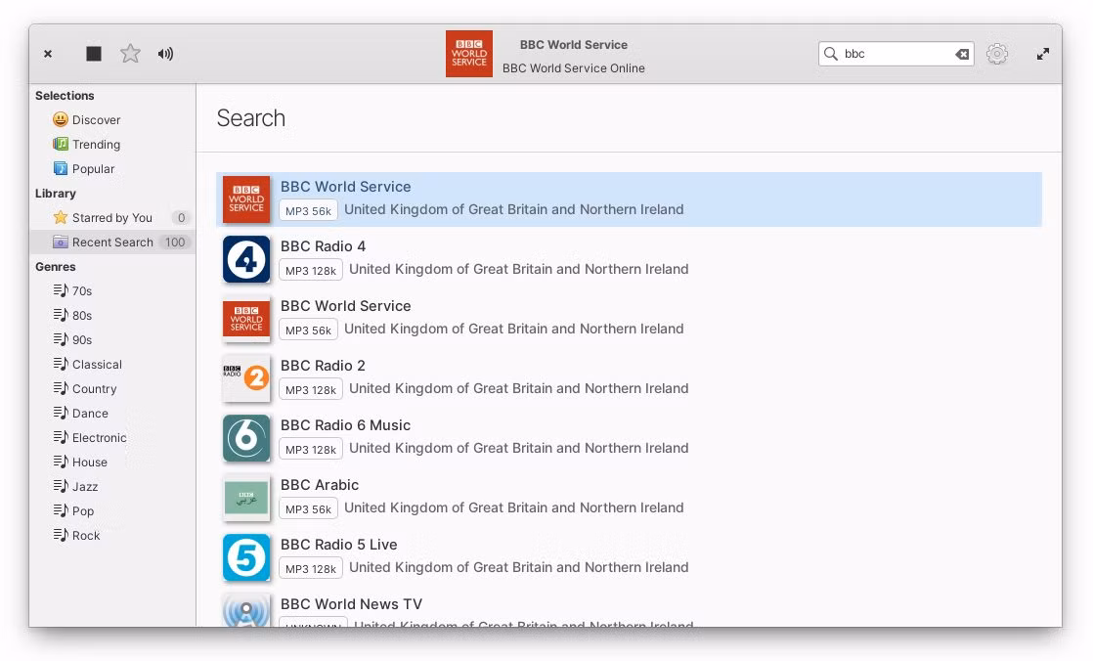Viewport: 1093px width, 661px height.
Task: Click the BBC Radio 2 station logo
Action: [246, 378]
